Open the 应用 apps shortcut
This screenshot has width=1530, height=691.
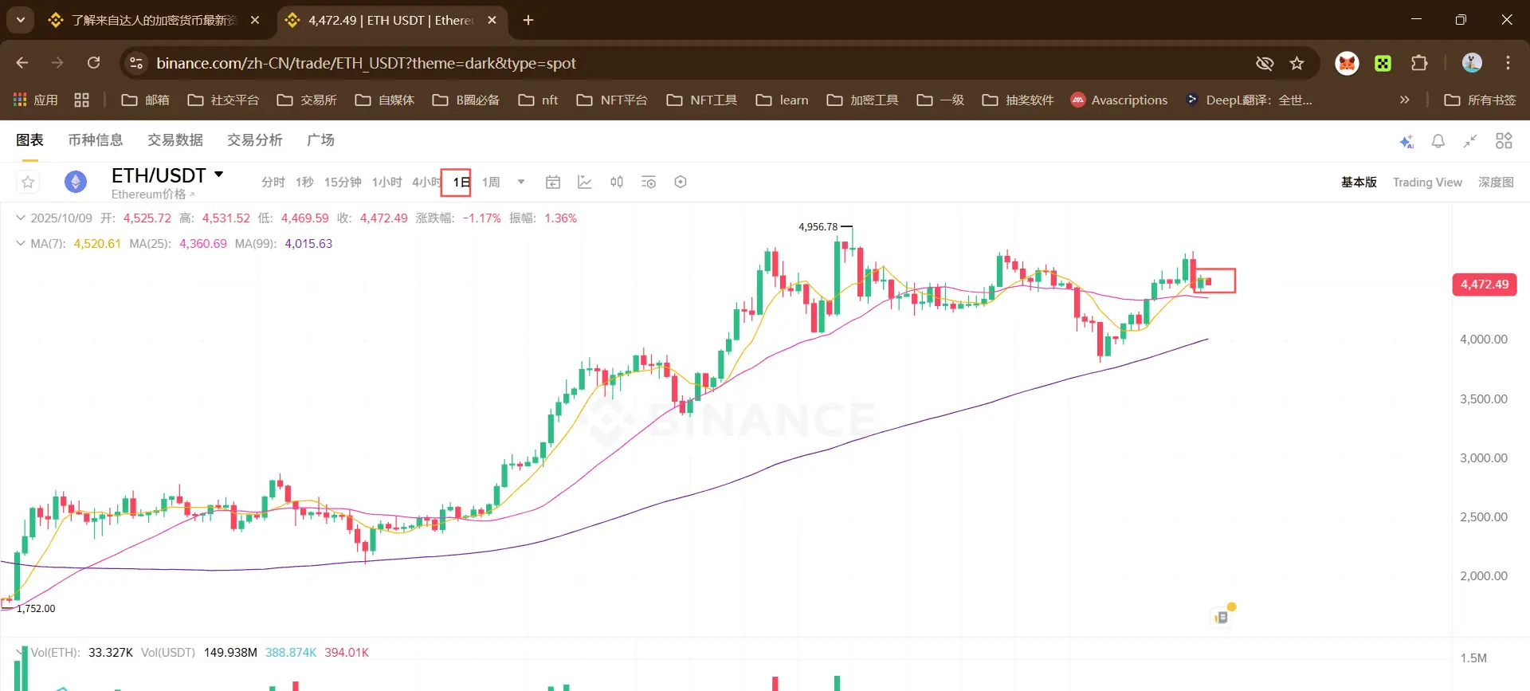point(36,100)
